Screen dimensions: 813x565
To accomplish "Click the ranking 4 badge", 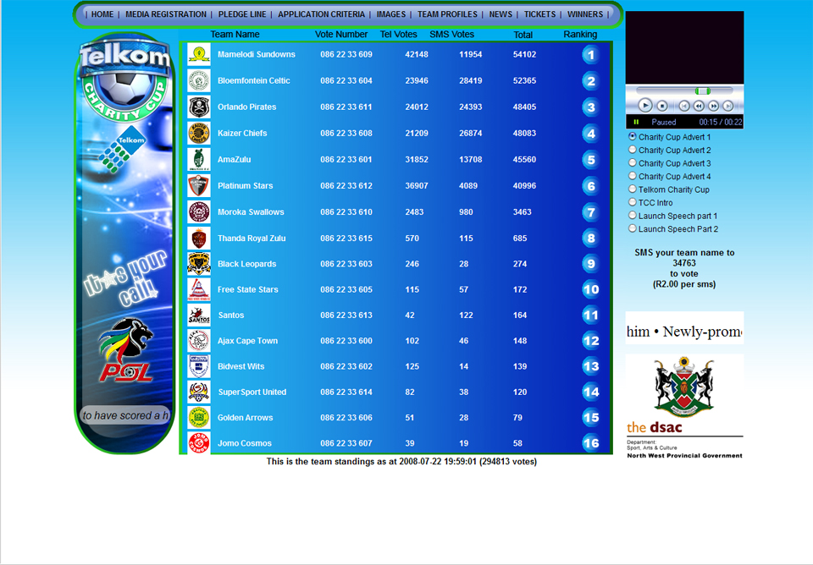I will 590,134.
